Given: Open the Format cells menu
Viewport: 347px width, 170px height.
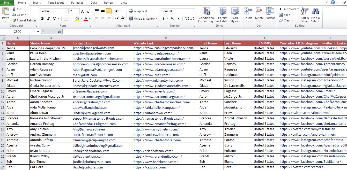Looking at the screenshot, I should pyautogui.click(x=270, y=14).
